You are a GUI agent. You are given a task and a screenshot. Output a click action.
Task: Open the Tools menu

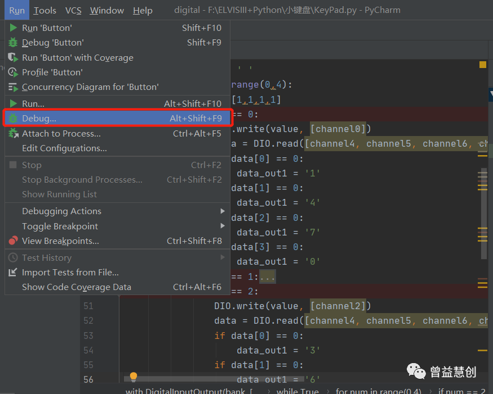[x=45, y=10]
